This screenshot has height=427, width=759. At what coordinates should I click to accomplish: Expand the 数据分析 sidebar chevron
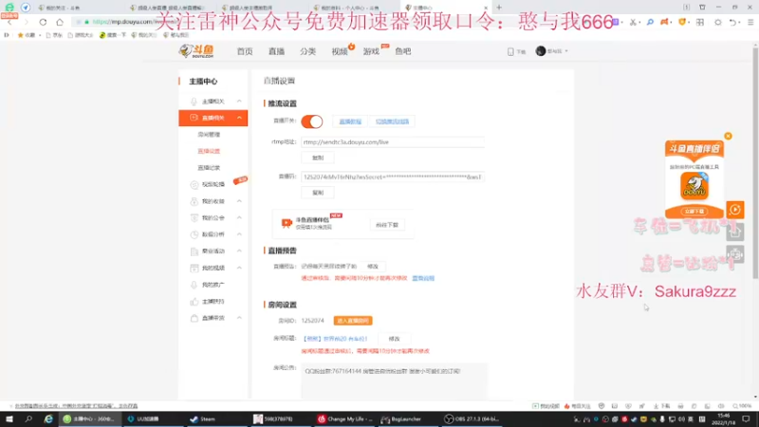239,234
